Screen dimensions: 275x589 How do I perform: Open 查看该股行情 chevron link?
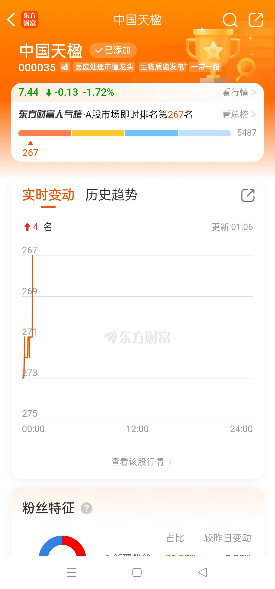141,462
